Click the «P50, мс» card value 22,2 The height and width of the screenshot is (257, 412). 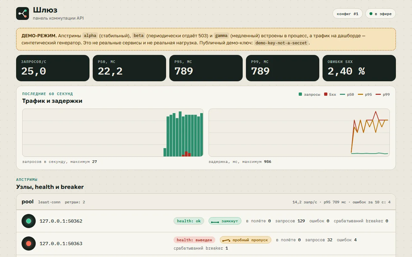pyautogui.click(x=110, y=71)
